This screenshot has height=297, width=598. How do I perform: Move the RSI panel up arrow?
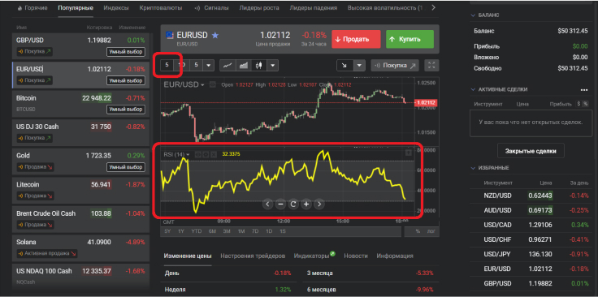(409, 153)
